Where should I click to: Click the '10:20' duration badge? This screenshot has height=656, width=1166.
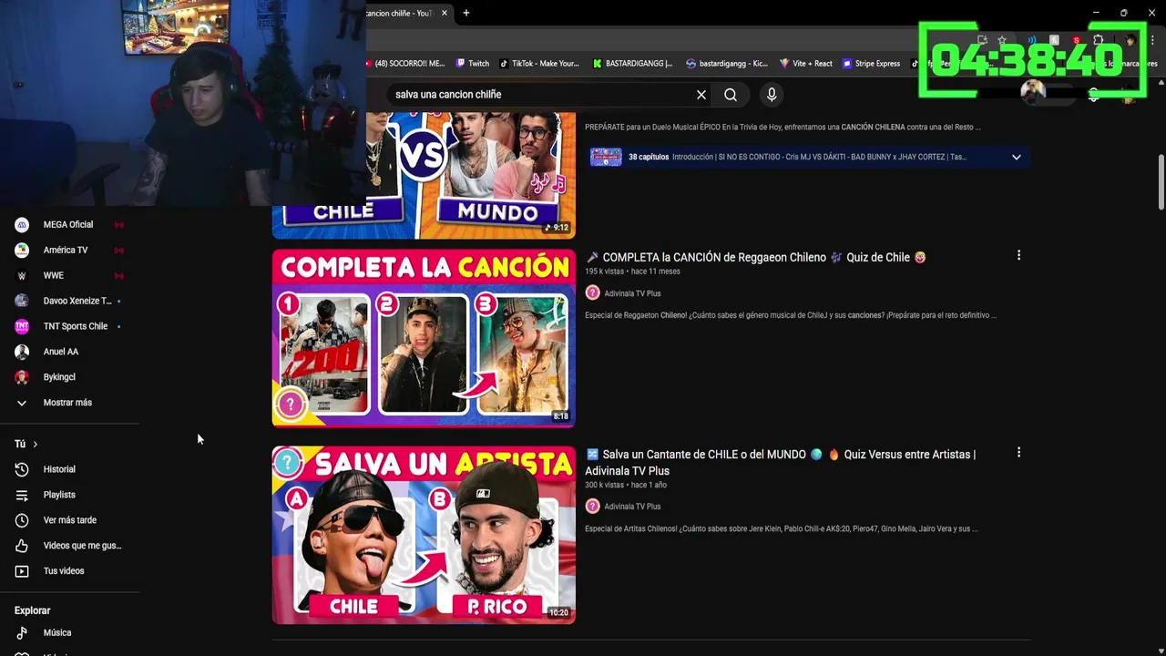point(559,613)
